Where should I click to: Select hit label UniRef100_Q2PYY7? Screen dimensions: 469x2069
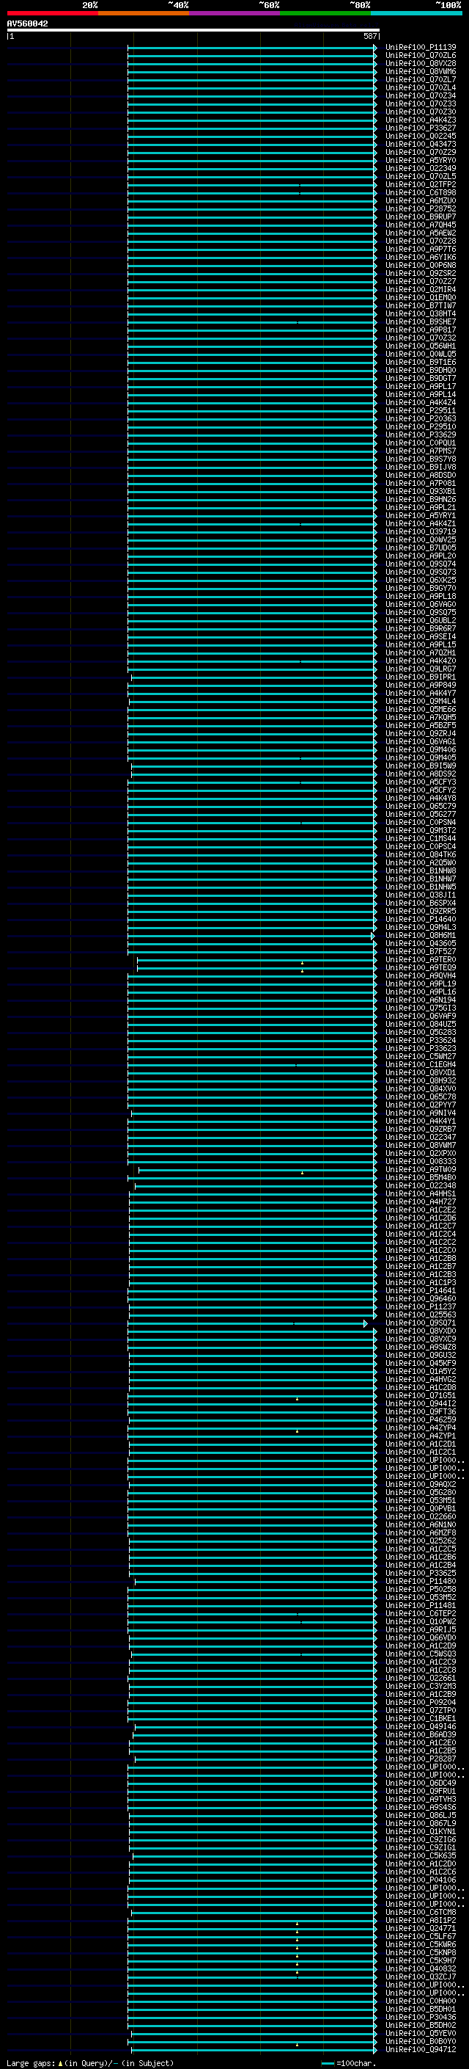420,1105
